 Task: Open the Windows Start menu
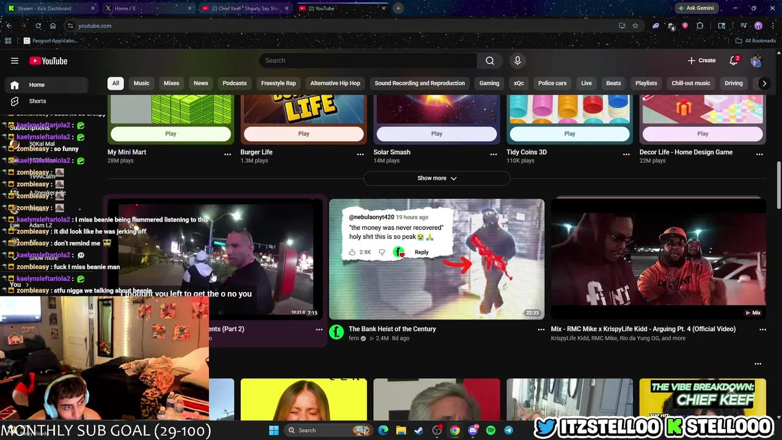274,430
